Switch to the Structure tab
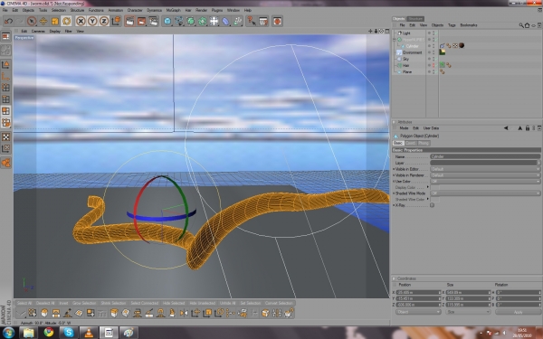The image size is (543, 339). click(414, 19)
